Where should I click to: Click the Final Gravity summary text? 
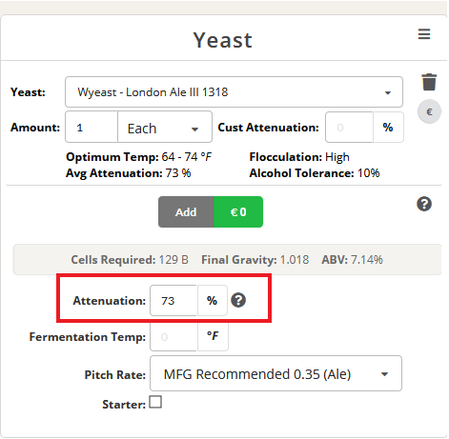coord(255,260)
